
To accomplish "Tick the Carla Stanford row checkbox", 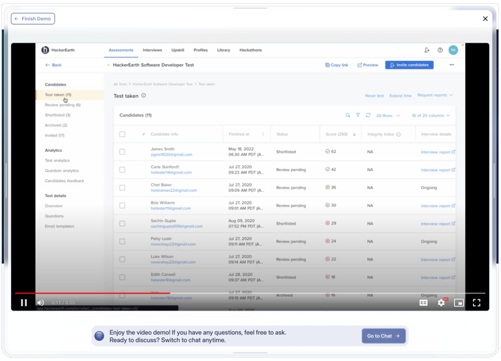I will coord(122,170).
